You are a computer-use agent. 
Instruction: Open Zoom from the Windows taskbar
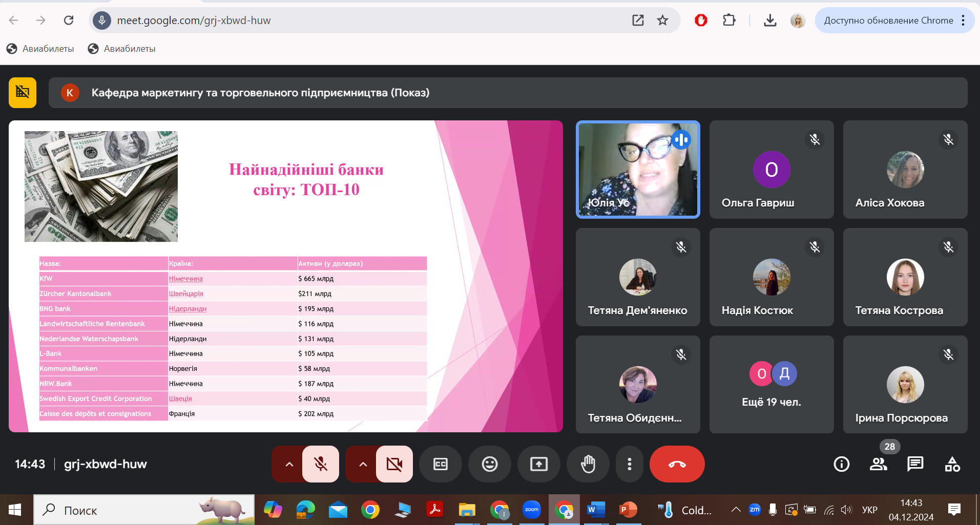point(531,510)
